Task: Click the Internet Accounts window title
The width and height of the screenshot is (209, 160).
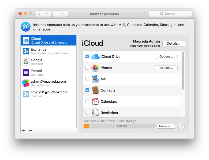Action: [104, 14]
